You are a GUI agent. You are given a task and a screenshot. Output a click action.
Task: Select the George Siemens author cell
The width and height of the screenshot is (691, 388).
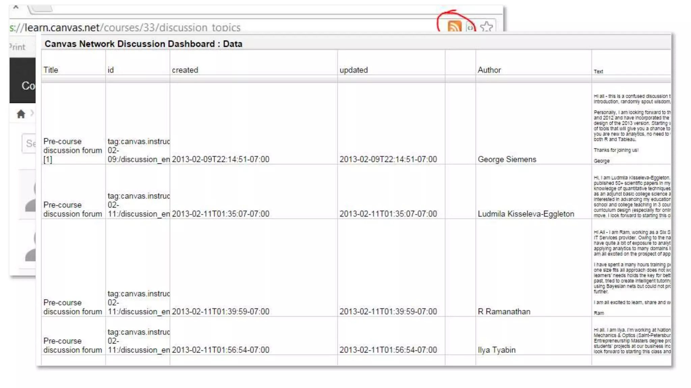506,159
